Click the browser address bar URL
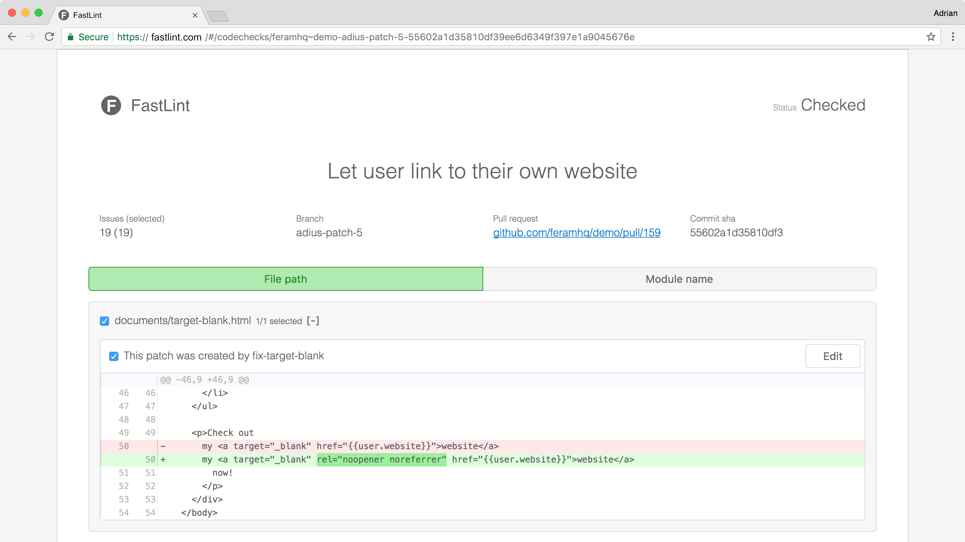Screen dimensions: 965x542 (x=375, y=37)
